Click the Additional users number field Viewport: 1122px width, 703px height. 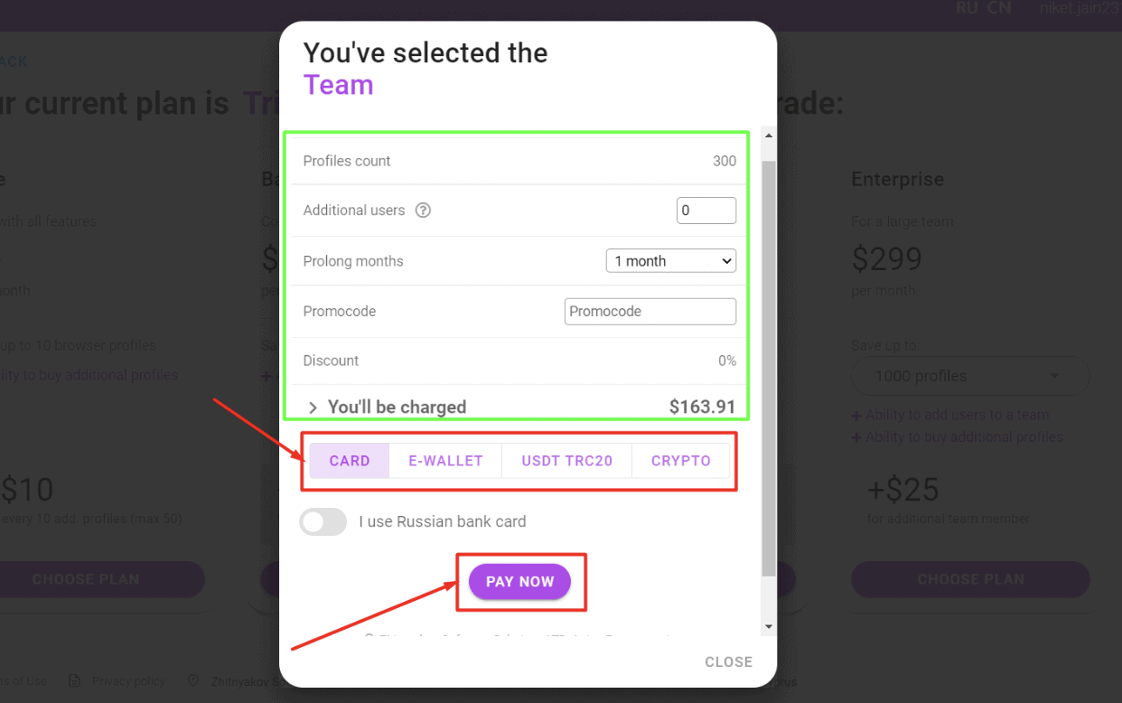[x=706, y=211]
